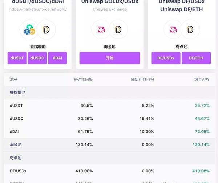Select the 淘金池 table row
The height and width of the screenshot is (183, 218).
109,144
